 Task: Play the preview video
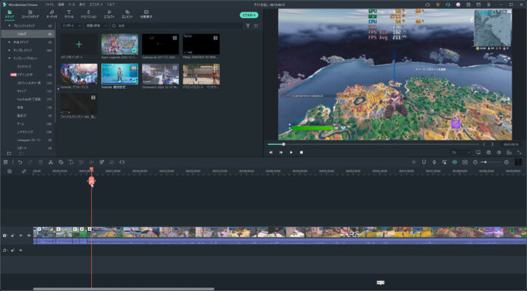pos(291,153)
